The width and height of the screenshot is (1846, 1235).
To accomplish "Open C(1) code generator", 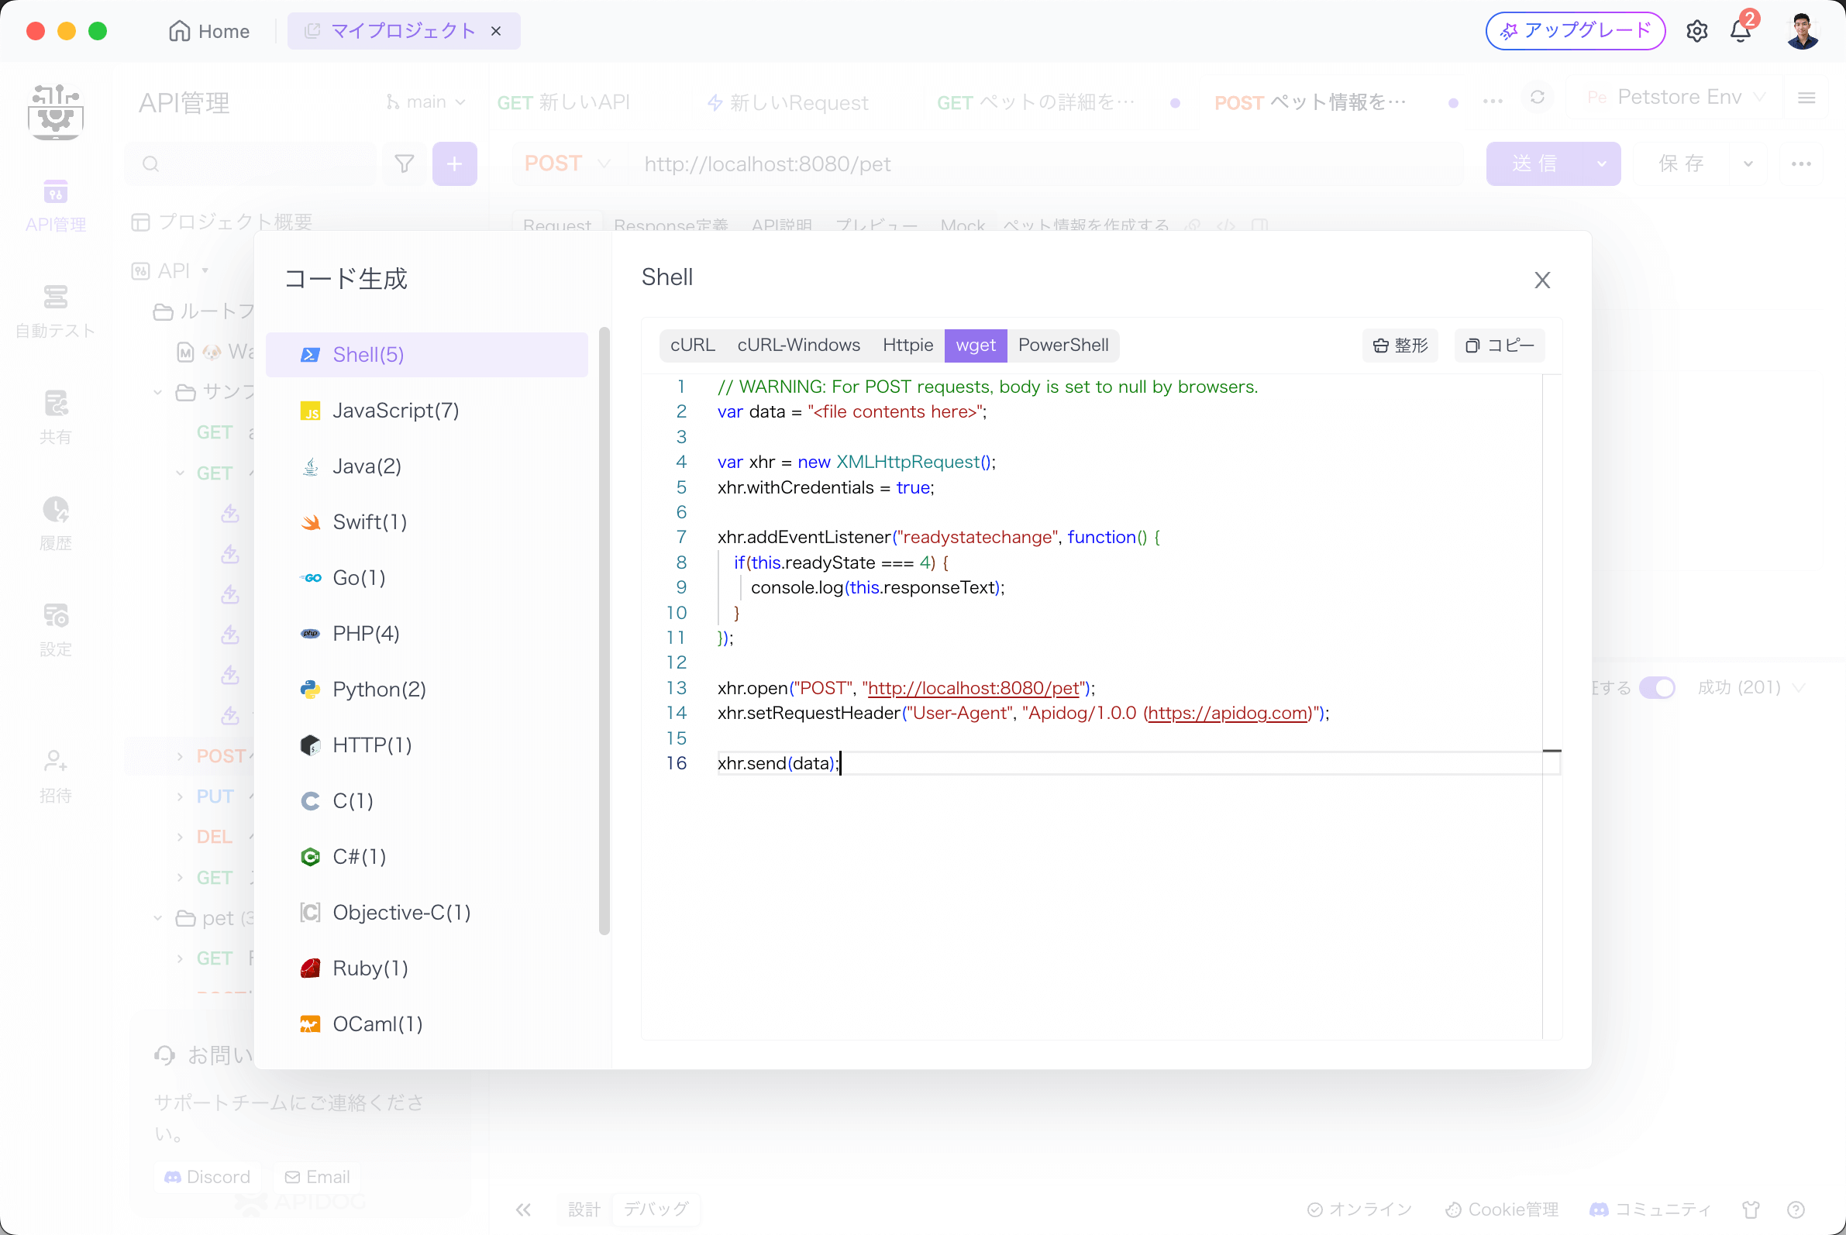I will click(x=426, y=801).
